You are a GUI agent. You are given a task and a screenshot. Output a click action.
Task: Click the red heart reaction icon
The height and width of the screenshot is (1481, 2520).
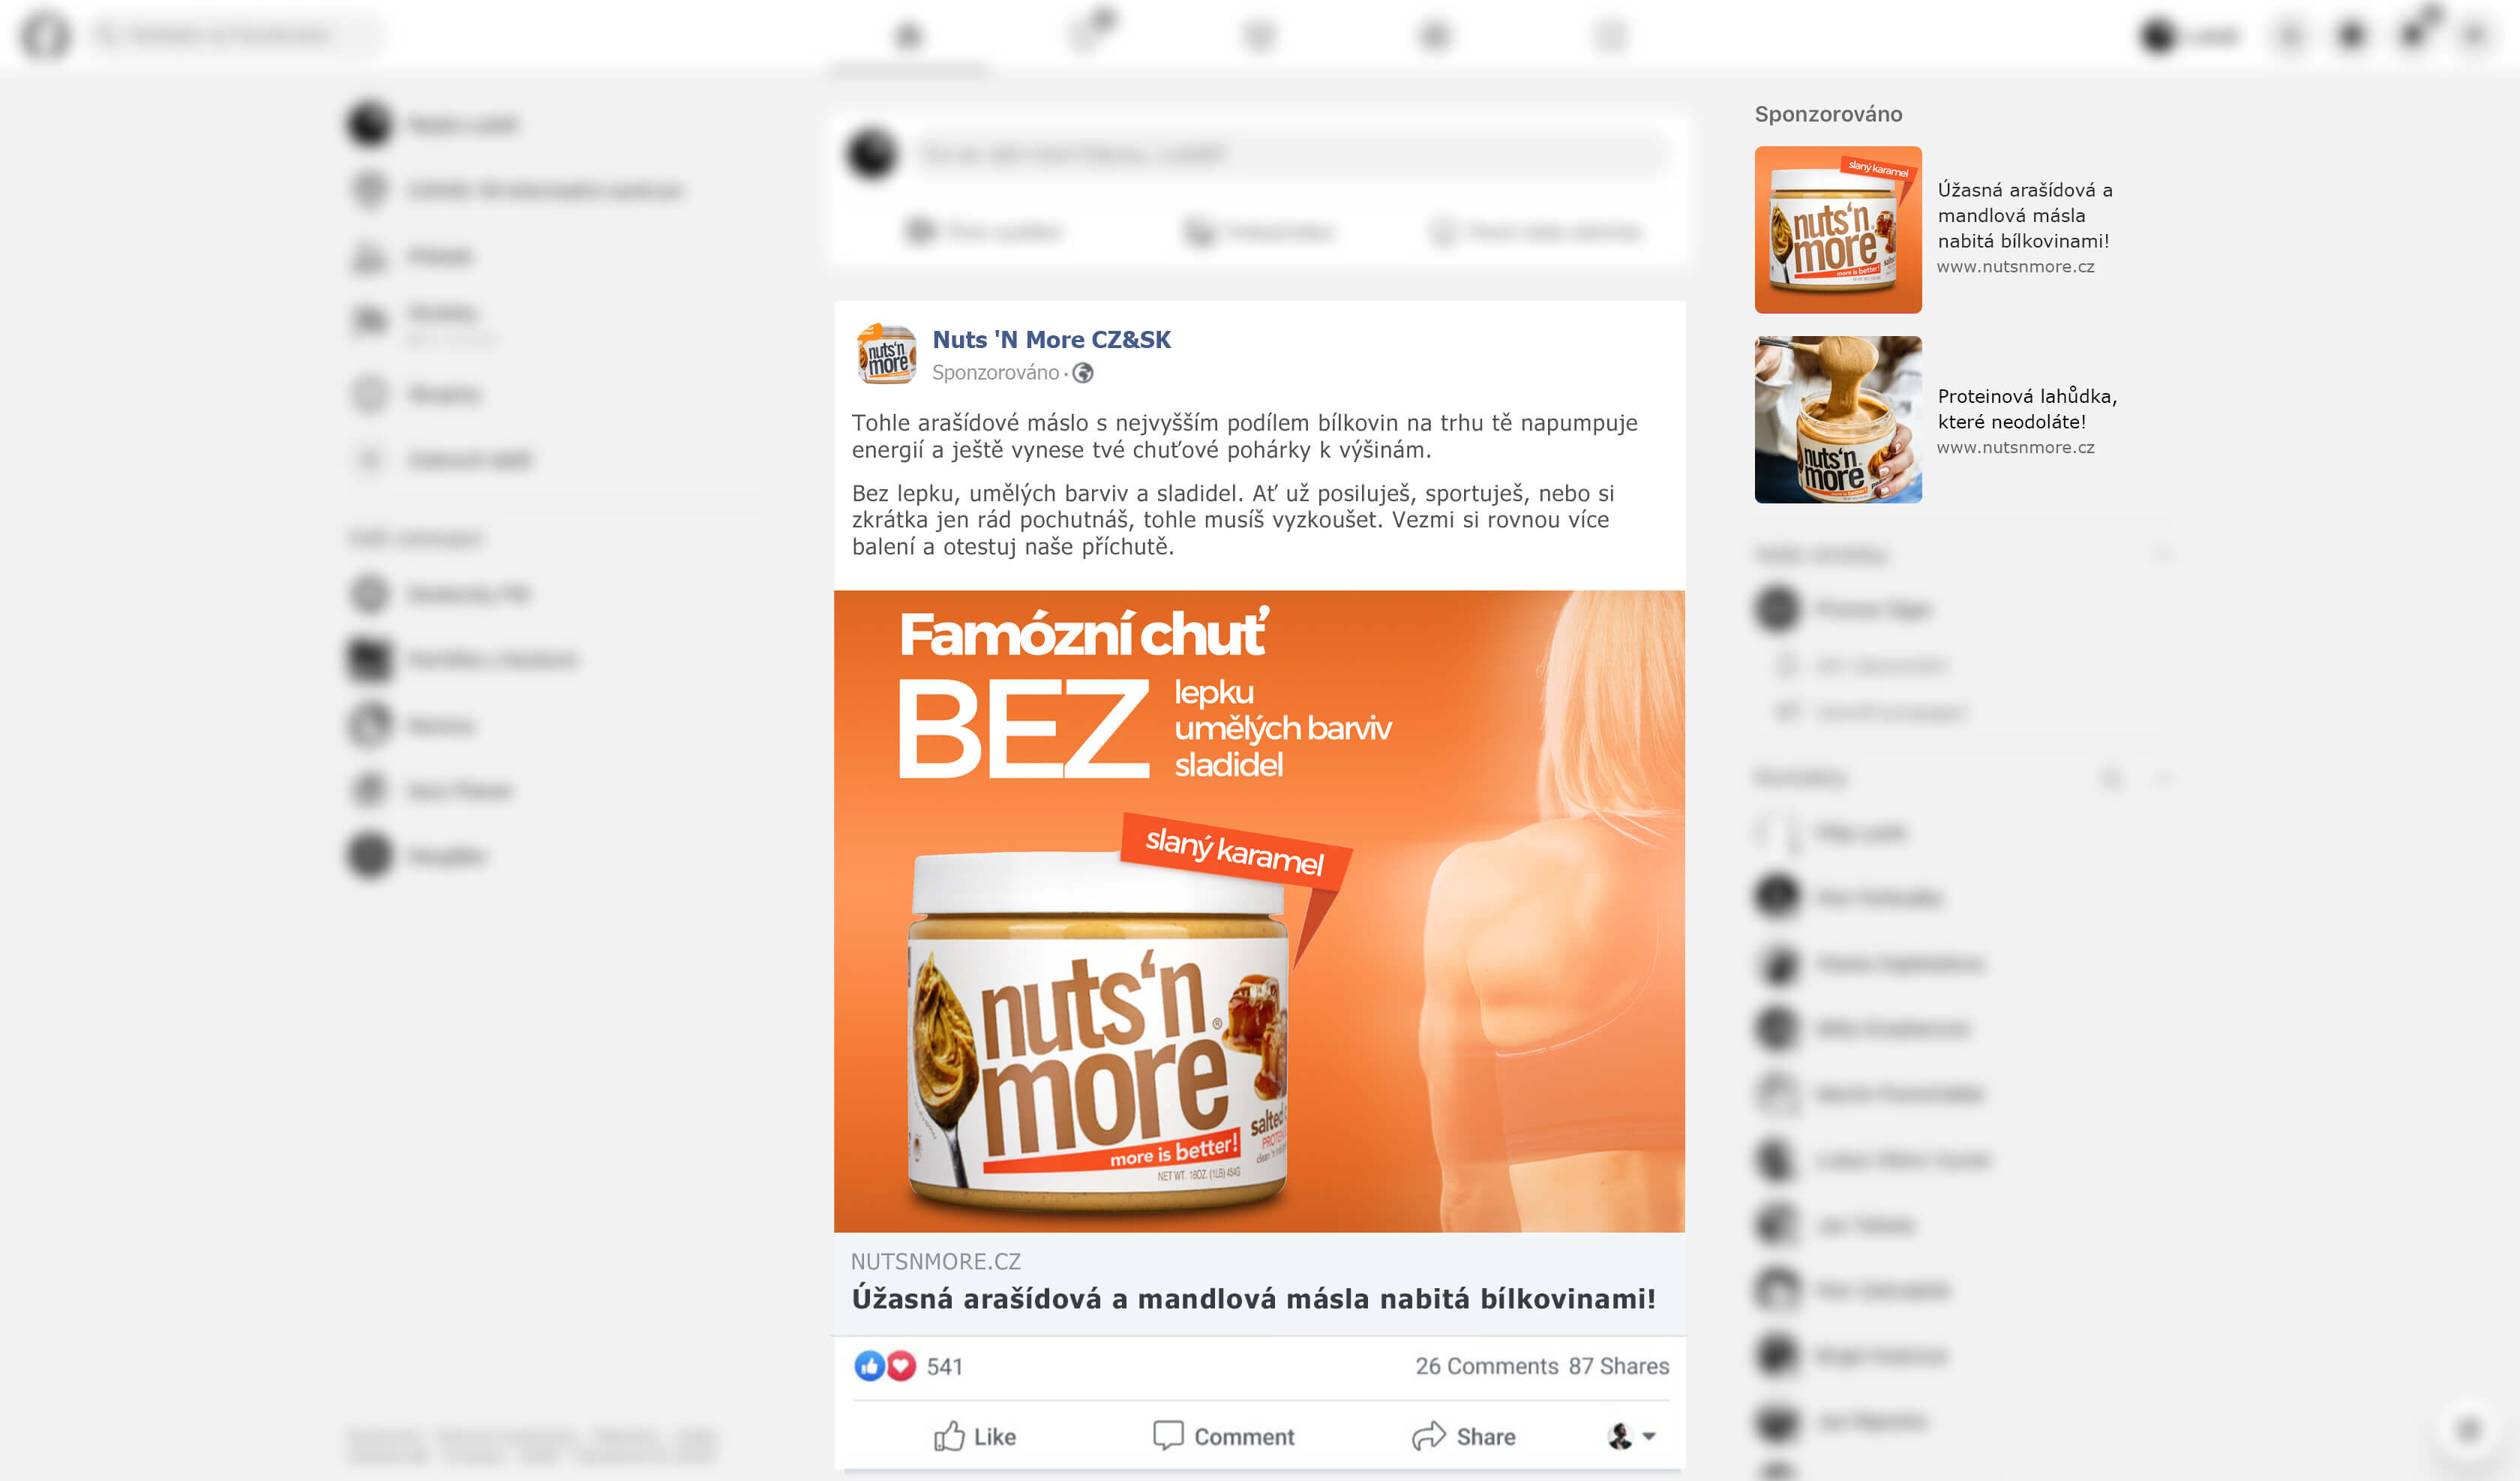[901, 1366]
